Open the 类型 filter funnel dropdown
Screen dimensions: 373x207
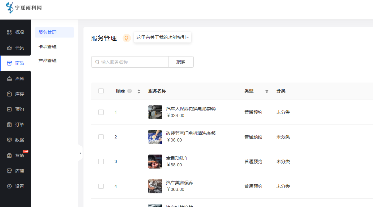267,91
